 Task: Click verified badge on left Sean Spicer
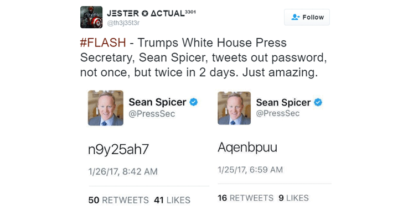[x=194, y=102]
